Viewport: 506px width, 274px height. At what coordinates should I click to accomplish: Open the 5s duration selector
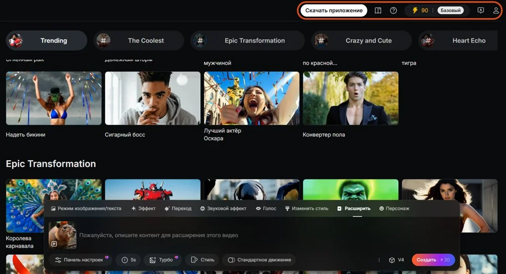click(129, 260)
